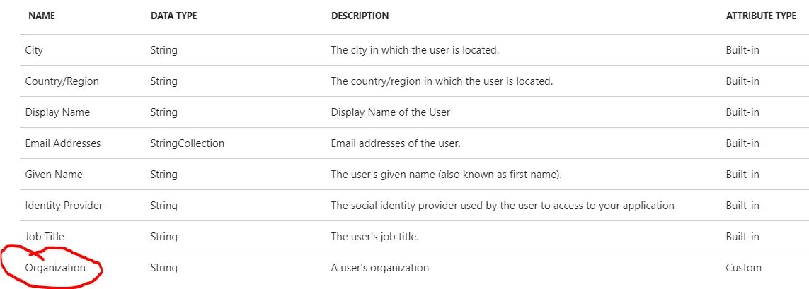This screenshot has width=809, height=289.
Task: Open the Display Name attribute
Action: click(x=57, y=112)
